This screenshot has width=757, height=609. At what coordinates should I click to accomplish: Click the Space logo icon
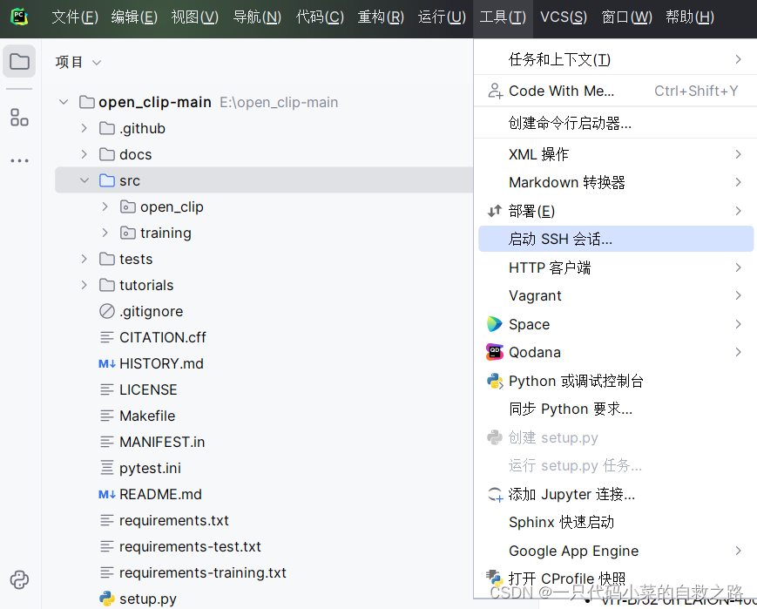495,324
